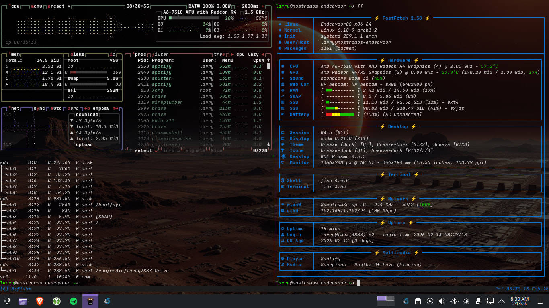Viewport: 549px width, 308px height.
Task: Open the Brave browser from the taskbar
Action: (x=39, y=301)
